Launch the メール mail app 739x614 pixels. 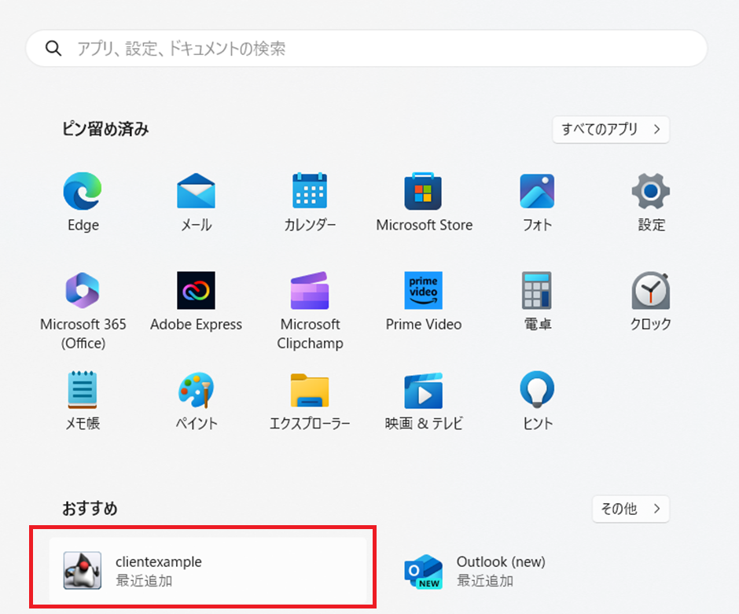pyautogui.click(x=196, y=191)
